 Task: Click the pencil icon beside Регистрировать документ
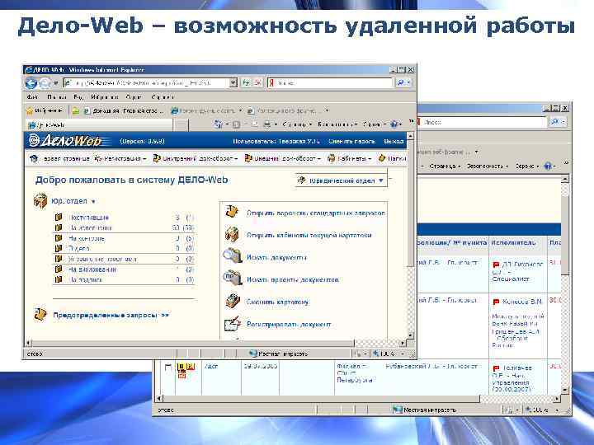coord(233,323)
